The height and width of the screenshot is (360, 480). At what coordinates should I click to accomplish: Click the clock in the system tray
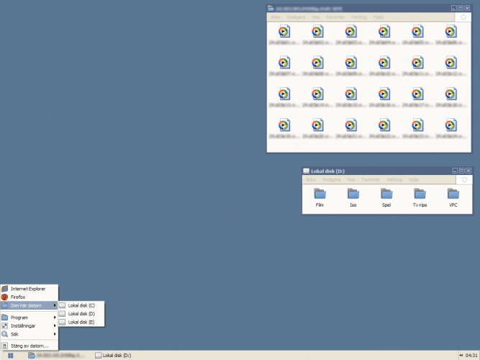click(x=471, y=355)
